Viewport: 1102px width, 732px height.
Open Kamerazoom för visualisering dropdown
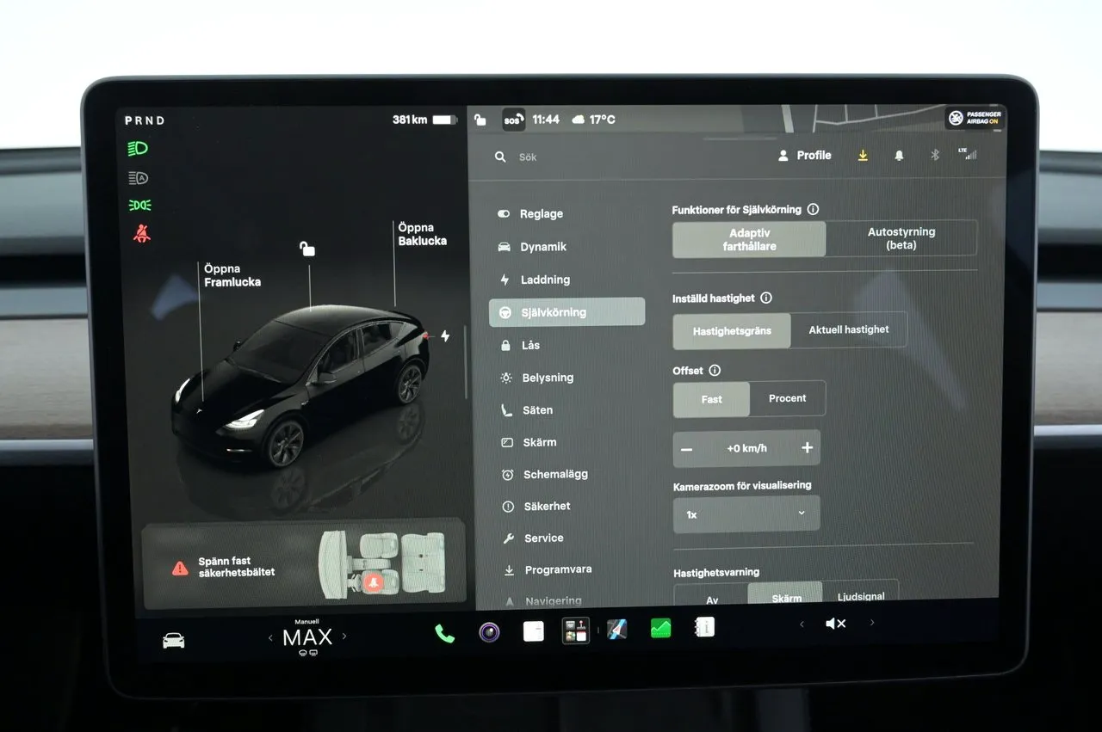(746, 514)
